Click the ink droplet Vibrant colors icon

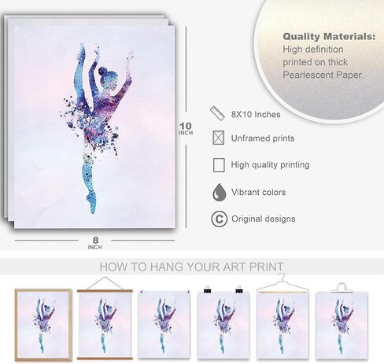point(219,193)
